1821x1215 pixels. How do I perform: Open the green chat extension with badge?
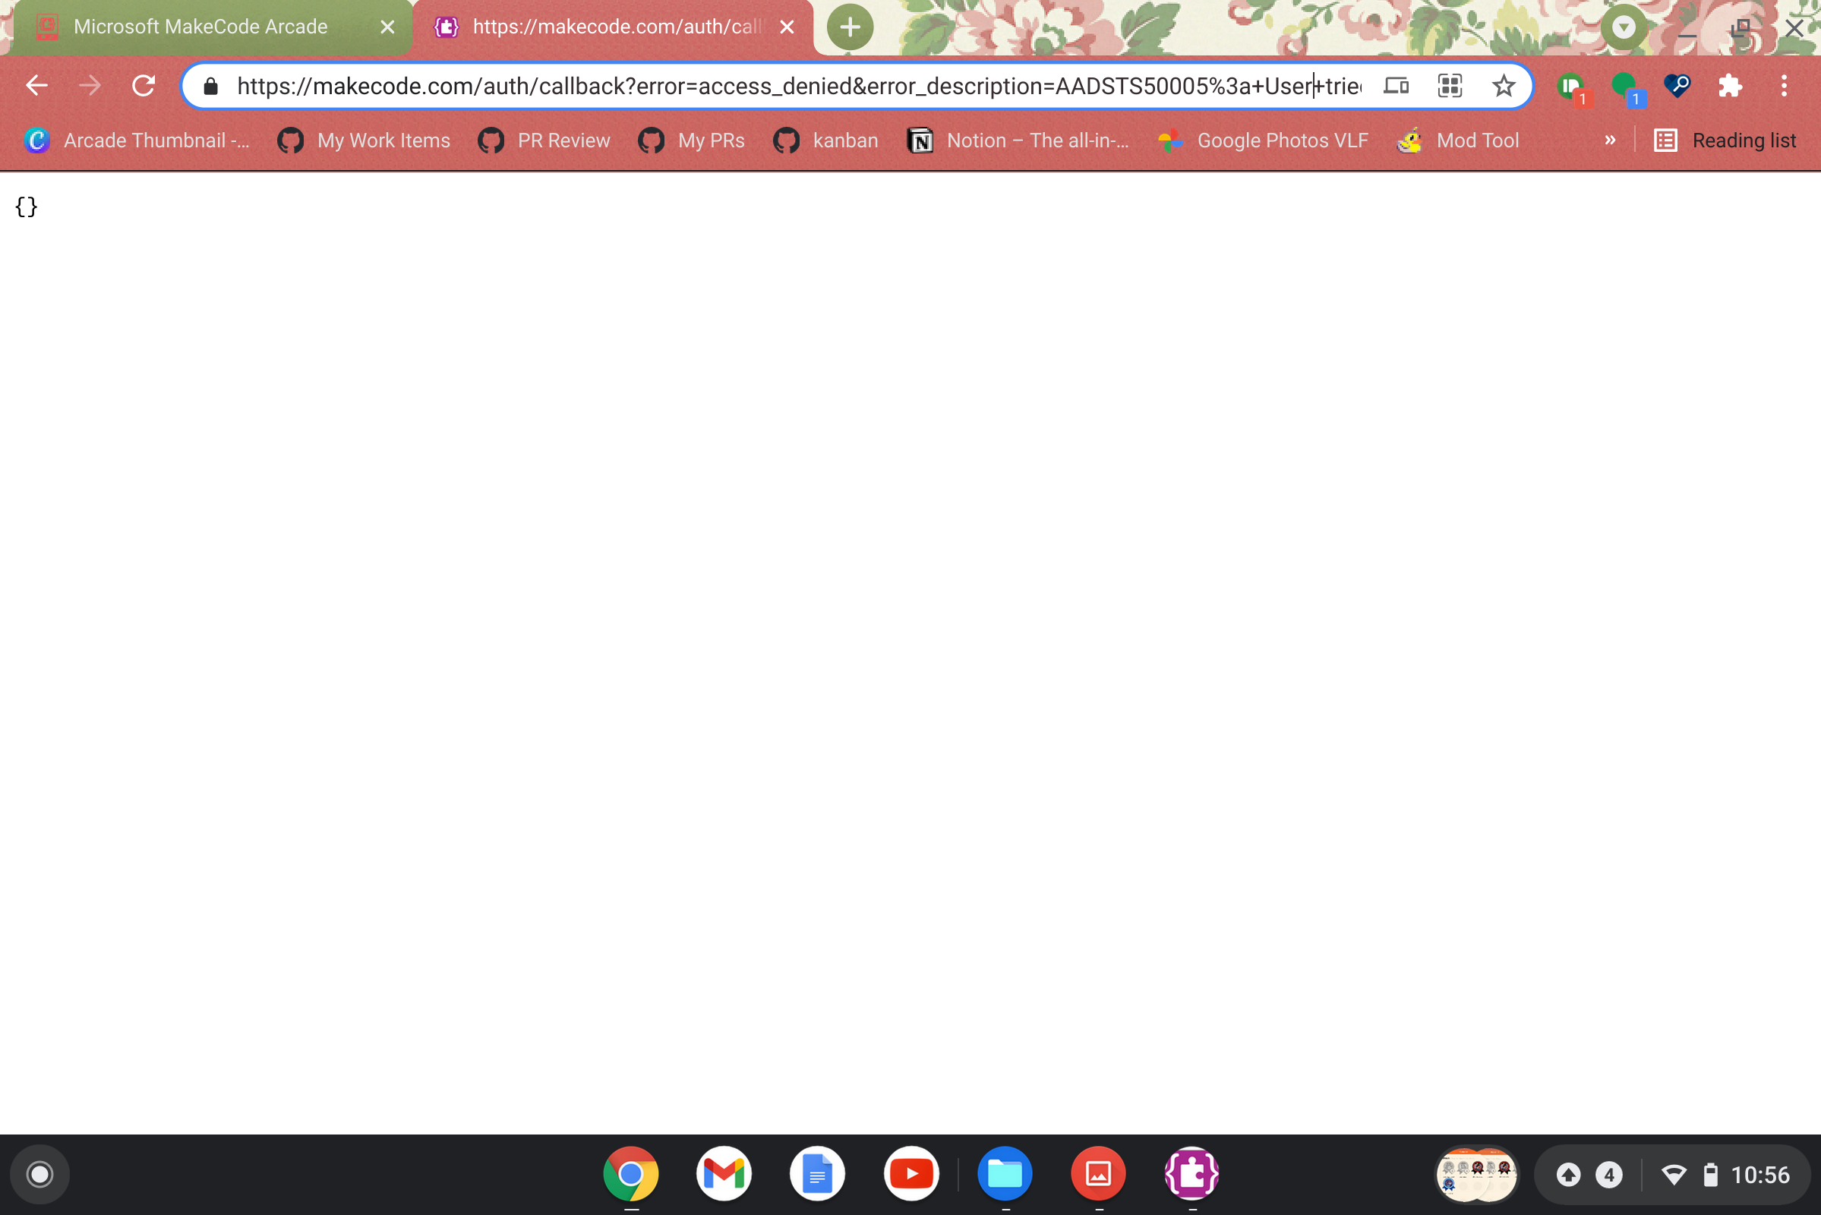point(1626,85)
